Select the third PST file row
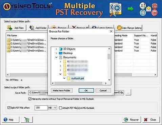The width and height of the screenshot is (162, 125). click(26, 47)
